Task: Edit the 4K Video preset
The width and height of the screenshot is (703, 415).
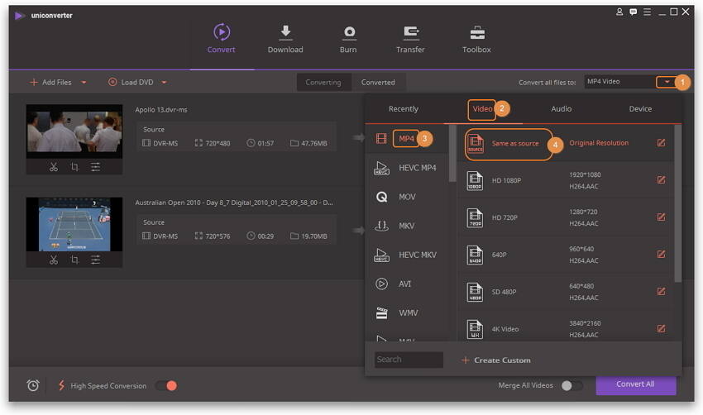Action: click(x=662, y=328)
